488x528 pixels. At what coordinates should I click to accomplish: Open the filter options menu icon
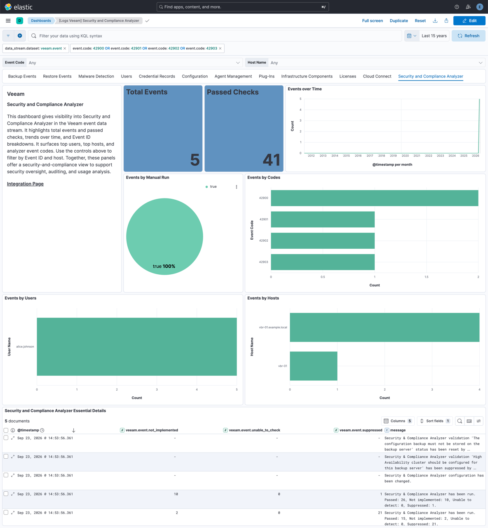coord(8,36)
